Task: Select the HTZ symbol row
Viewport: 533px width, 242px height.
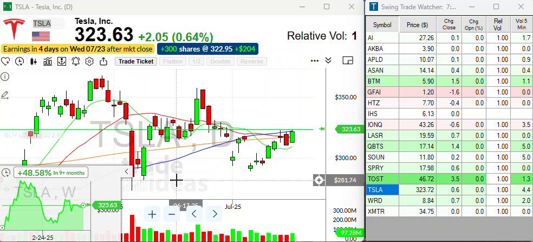Action: (x=448, y=103)
